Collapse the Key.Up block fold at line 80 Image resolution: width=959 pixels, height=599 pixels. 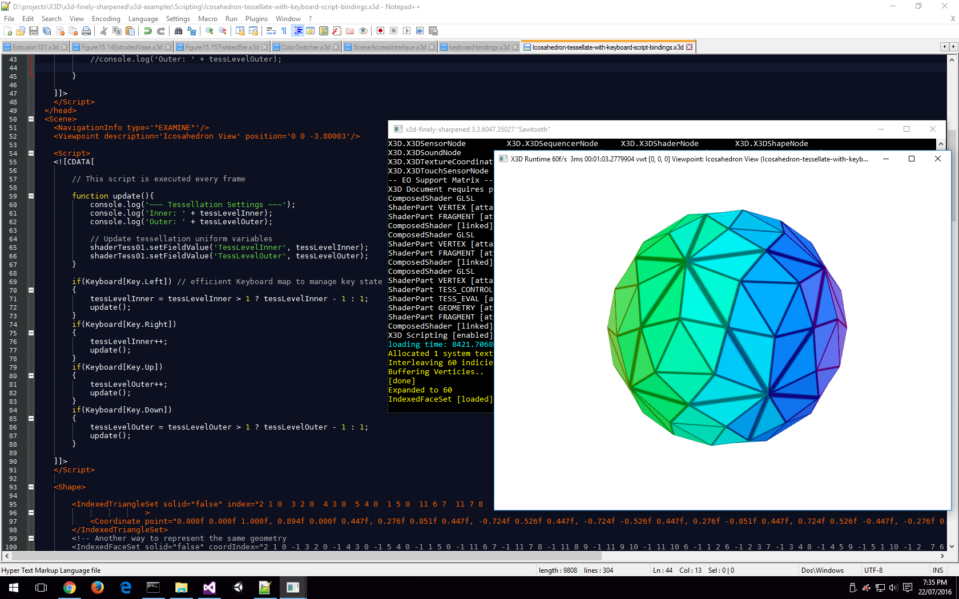(31, 376)
